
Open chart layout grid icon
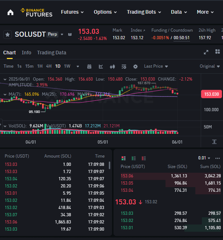point(217,52)
